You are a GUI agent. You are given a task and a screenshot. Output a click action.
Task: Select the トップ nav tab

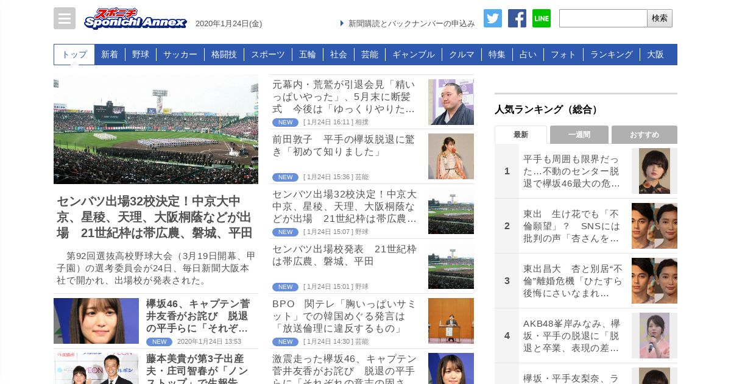click(74, 54)
